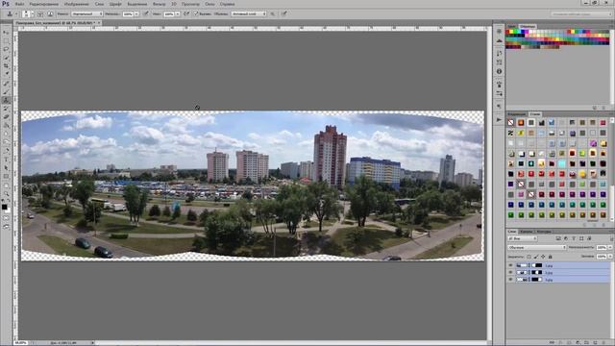Click the 1.jpg layer mask thumbnail

coord(536,265)
